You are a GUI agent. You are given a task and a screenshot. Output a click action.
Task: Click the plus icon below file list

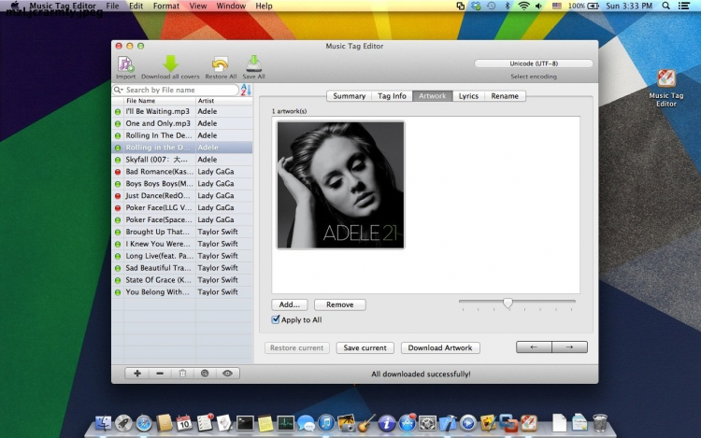(x=137, y=374)
